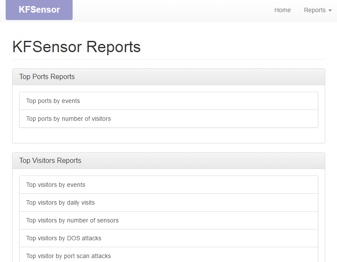Click empty navbar space left of Home
Screen dimensions: 337x262
172,10
